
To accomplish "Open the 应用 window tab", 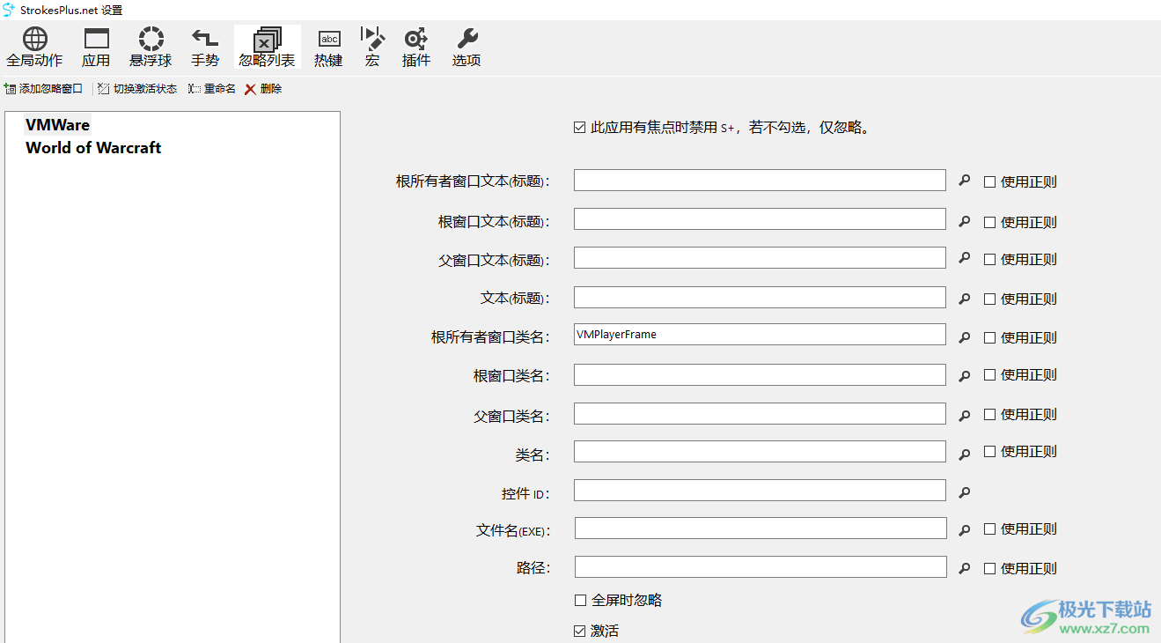I will [96, 48].
